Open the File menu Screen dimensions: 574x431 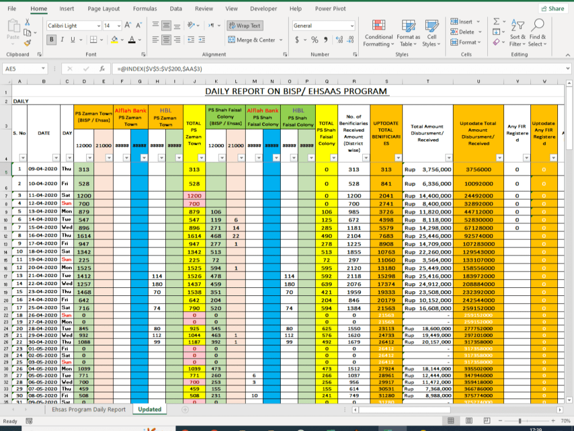tap(11, 9)
